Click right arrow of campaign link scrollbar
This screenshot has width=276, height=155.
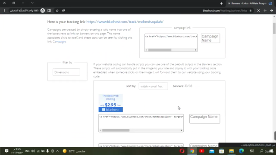point(195,50)
